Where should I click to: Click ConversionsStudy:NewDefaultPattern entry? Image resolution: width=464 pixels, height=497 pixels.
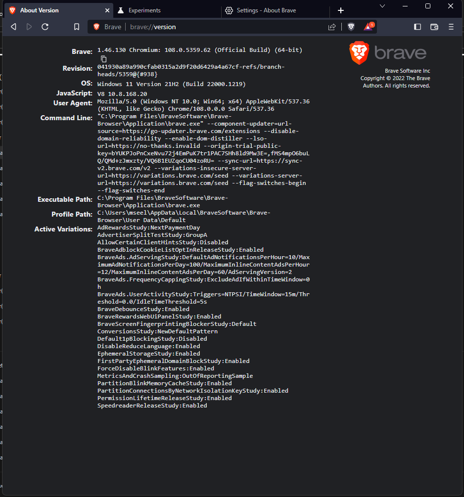click(x=157, y=331)
